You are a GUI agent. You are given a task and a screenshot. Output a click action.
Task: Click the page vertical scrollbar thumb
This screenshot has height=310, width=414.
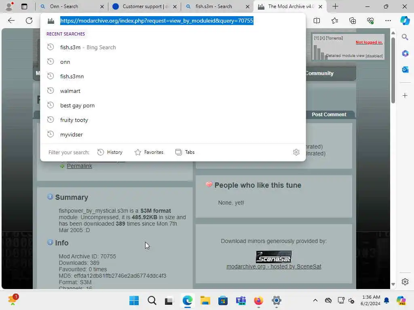[393, 70]
